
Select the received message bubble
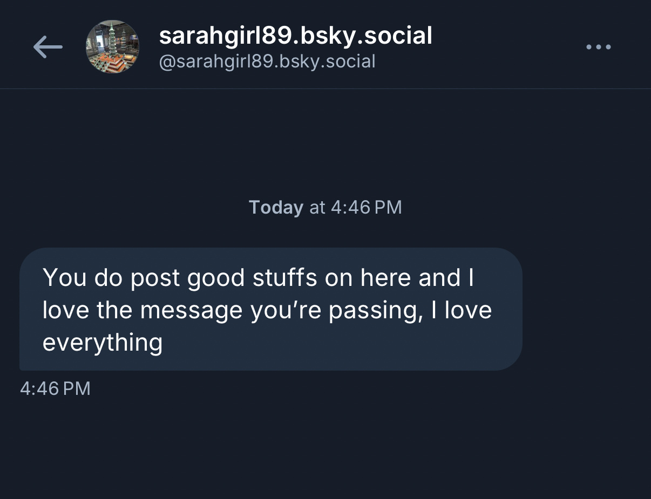point(270,309)
